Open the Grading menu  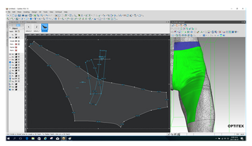point(27,12)
